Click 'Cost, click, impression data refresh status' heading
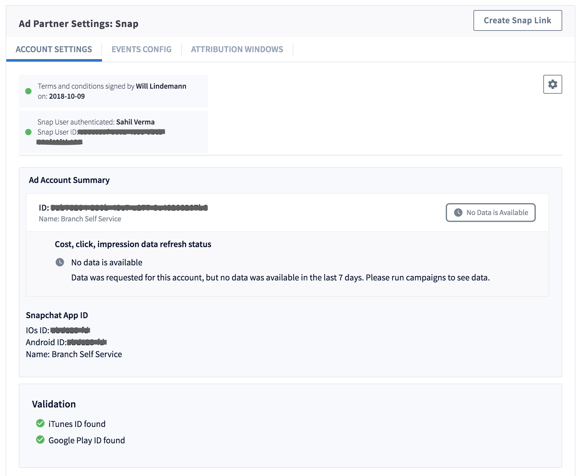The width and height of the screenshot is (583, 476). tap(133, 244)
